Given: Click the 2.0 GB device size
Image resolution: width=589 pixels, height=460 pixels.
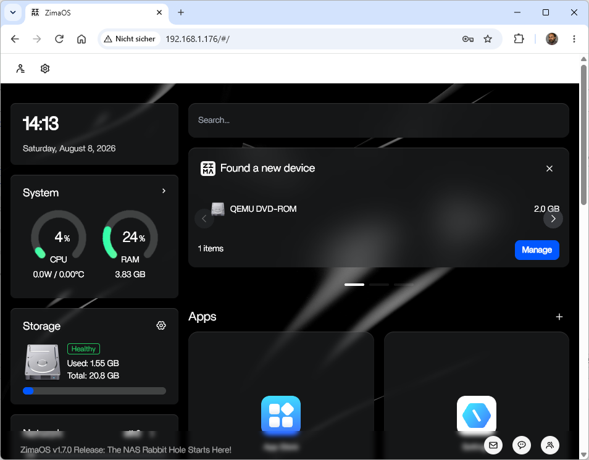Looking at the screenshot, I should point(546,209).
